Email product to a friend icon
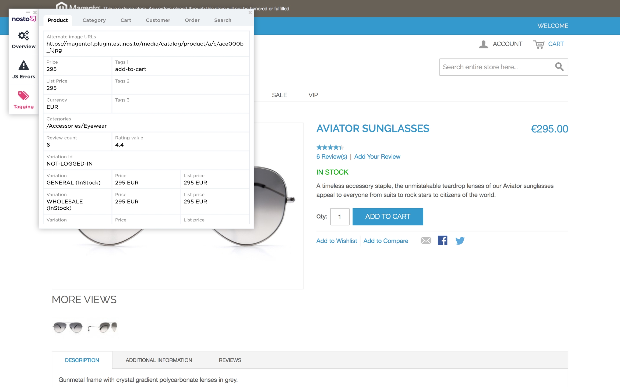The image size is (620, 387). pos(426,241)
